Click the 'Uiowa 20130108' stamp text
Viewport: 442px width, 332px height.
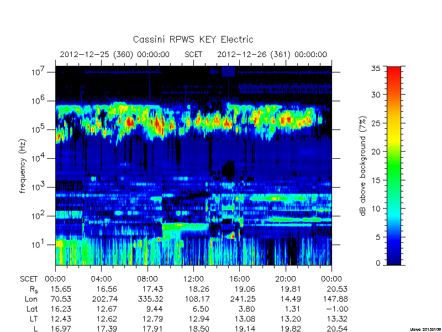coord(426,329)
